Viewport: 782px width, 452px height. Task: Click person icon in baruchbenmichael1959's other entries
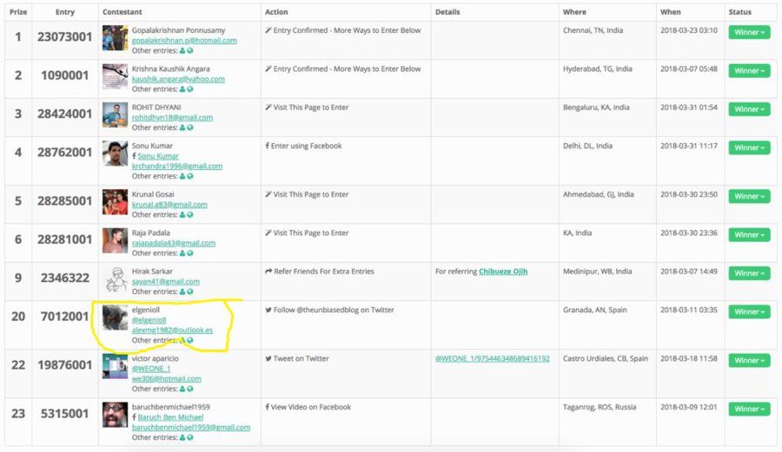coord(182,437)
